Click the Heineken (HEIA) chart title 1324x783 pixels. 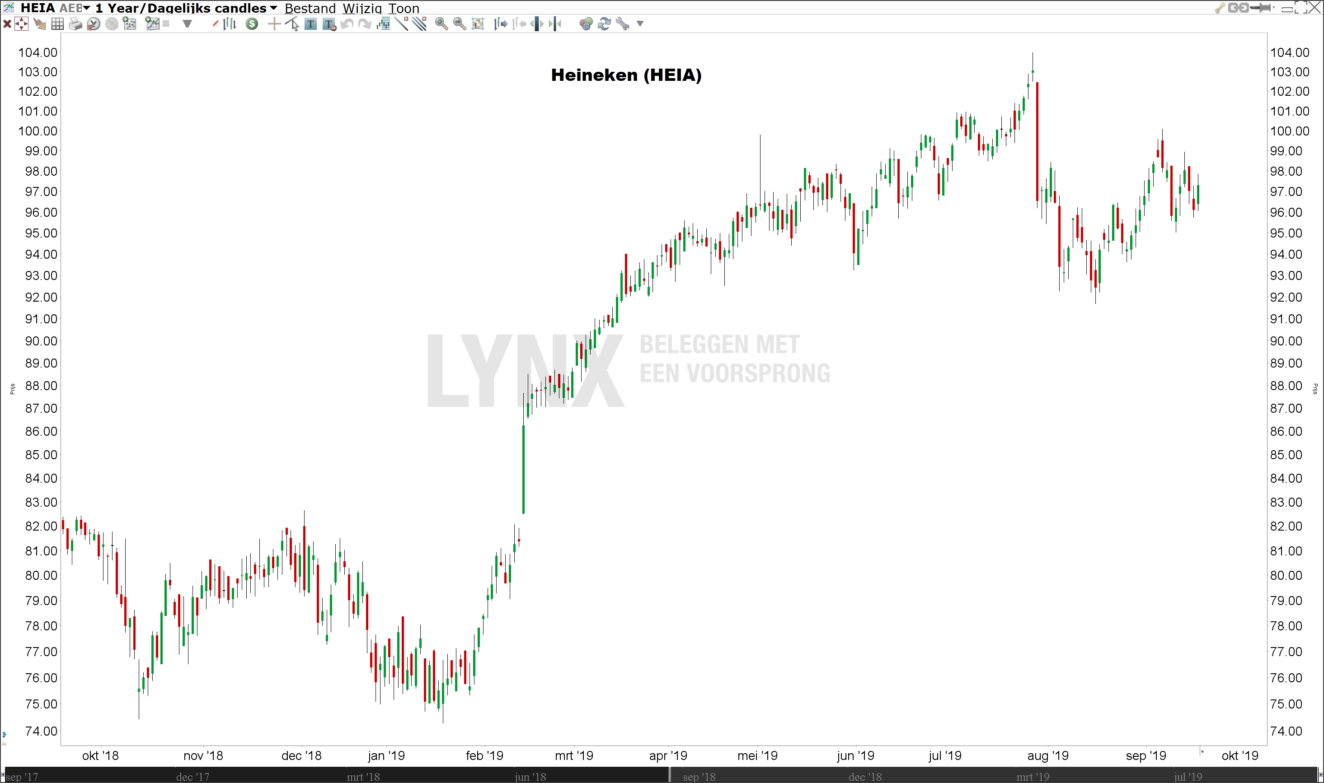[x=626, y=75]
